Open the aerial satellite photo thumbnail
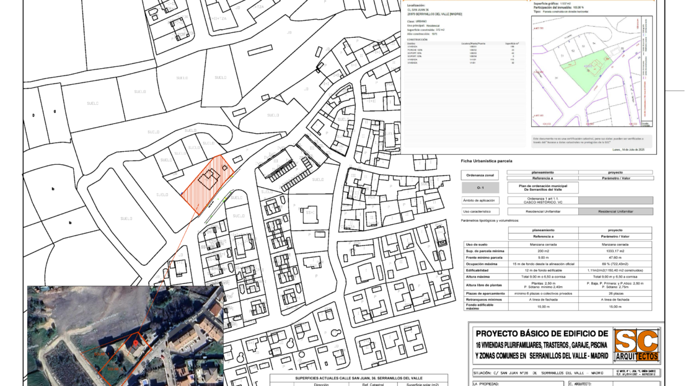 (x=125, y=336)
